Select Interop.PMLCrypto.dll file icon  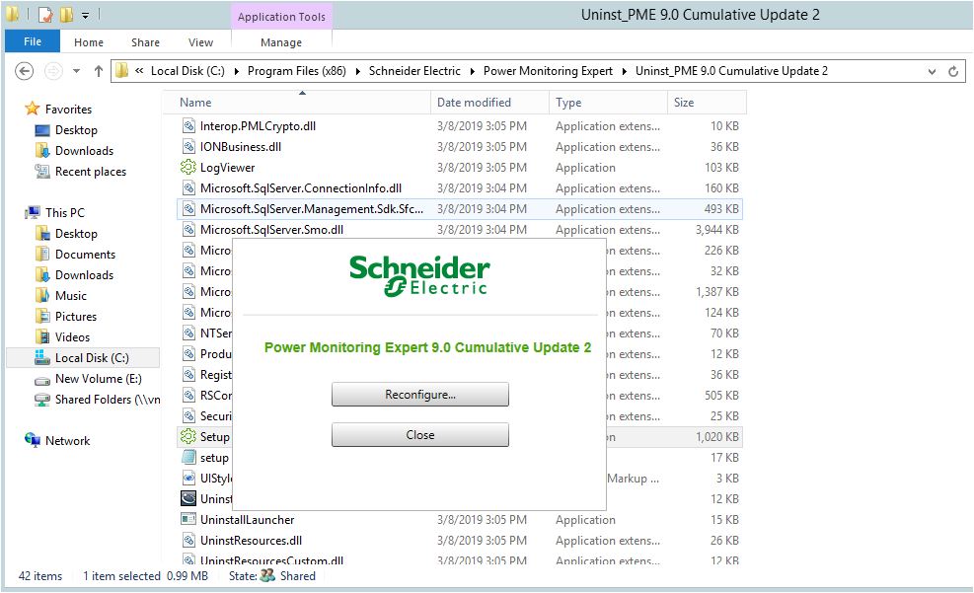pyautogui.click(x=188, y=126)
